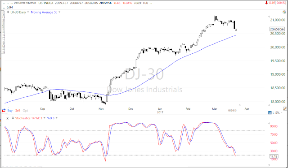288x168 pixels.
Task: Click the 17.19 stochastics value box
Action: click(274, 156)
